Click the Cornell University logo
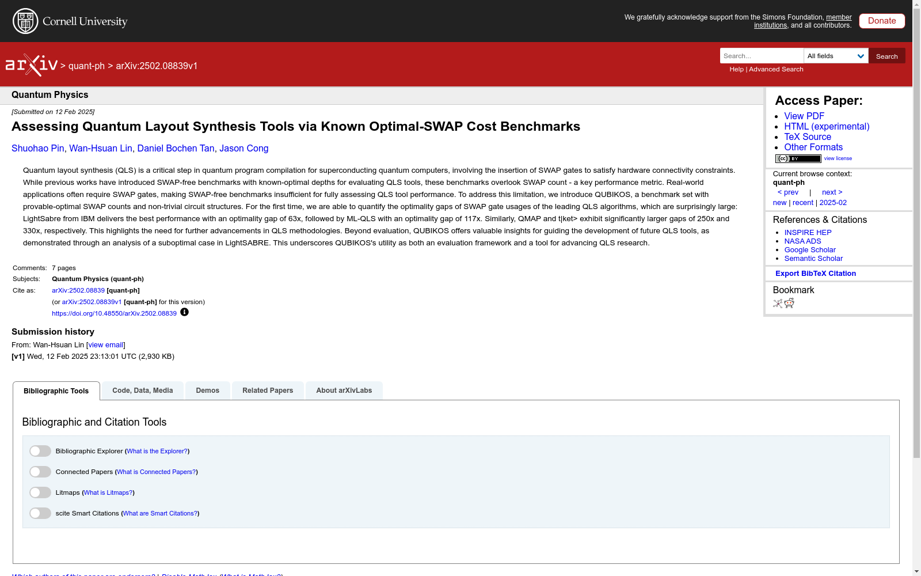921x576 pixels. click(x=70, y=21)
